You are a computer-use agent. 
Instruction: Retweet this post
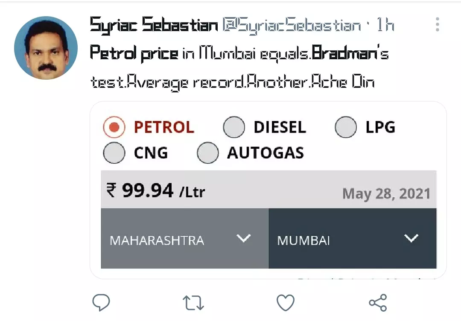[x=193, y=303]
